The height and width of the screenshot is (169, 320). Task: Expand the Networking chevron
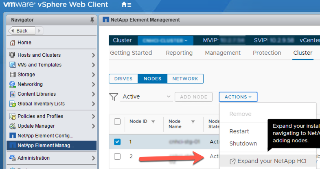pyautogui.click(x=93, y=84)
